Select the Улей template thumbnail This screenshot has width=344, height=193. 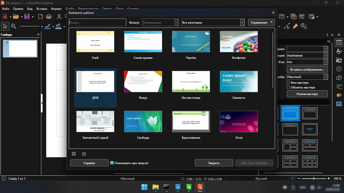point(95,41)
